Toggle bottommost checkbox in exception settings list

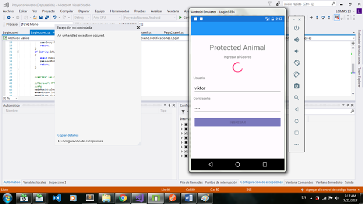pyautogui.click(x=186, y=156)
